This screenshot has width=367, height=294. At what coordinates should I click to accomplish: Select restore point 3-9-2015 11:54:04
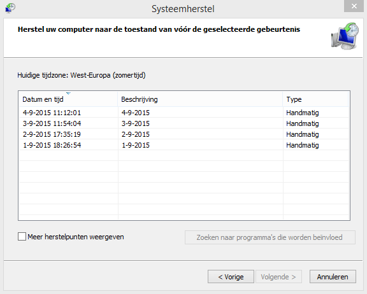click(x=183, y=123)
